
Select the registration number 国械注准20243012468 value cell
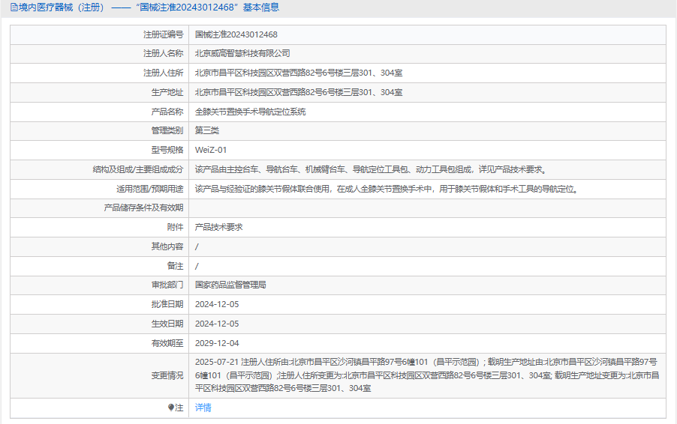(x=236, y=34)
